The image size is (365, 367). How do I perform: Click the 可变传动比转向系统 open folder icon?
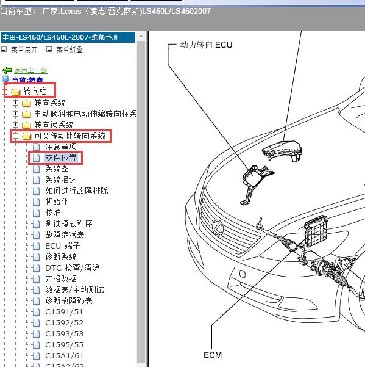pyautogui.click(x=26, y=136)
